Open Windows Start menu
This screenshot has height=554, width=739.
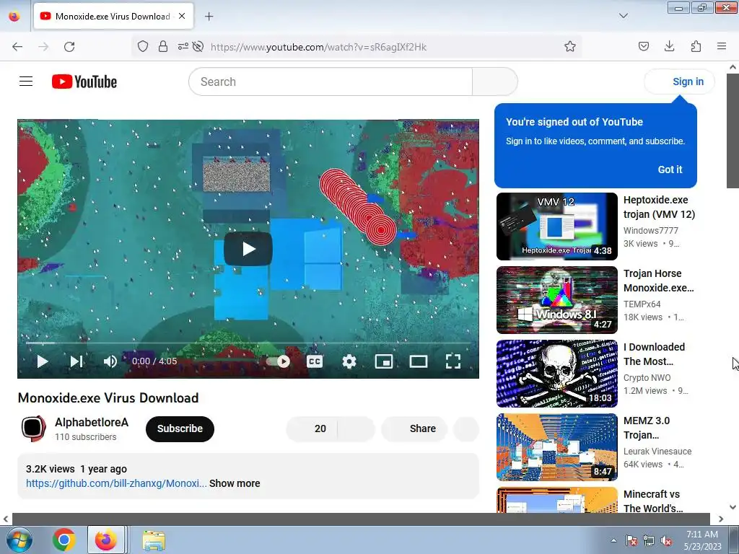coord(19,540)
